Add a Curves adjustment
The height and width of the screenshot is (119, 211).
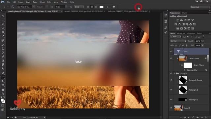tap(185, 20)
